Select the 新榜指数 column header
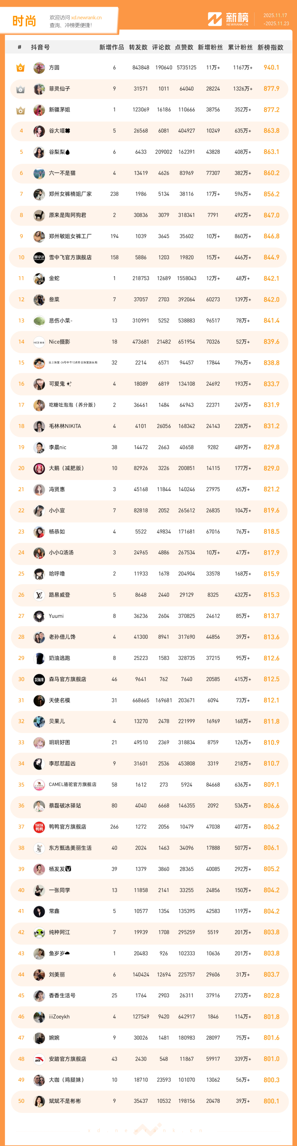The height and width of the screenshot is (1146, 297). click(270, 47)
